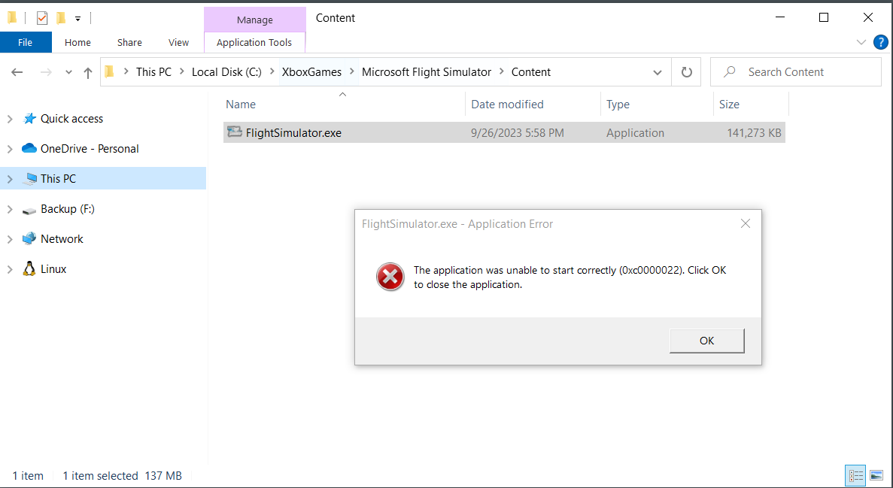The image size is (893, 488).
Task: Open the Application Tools tab
Action: (254, 42)
